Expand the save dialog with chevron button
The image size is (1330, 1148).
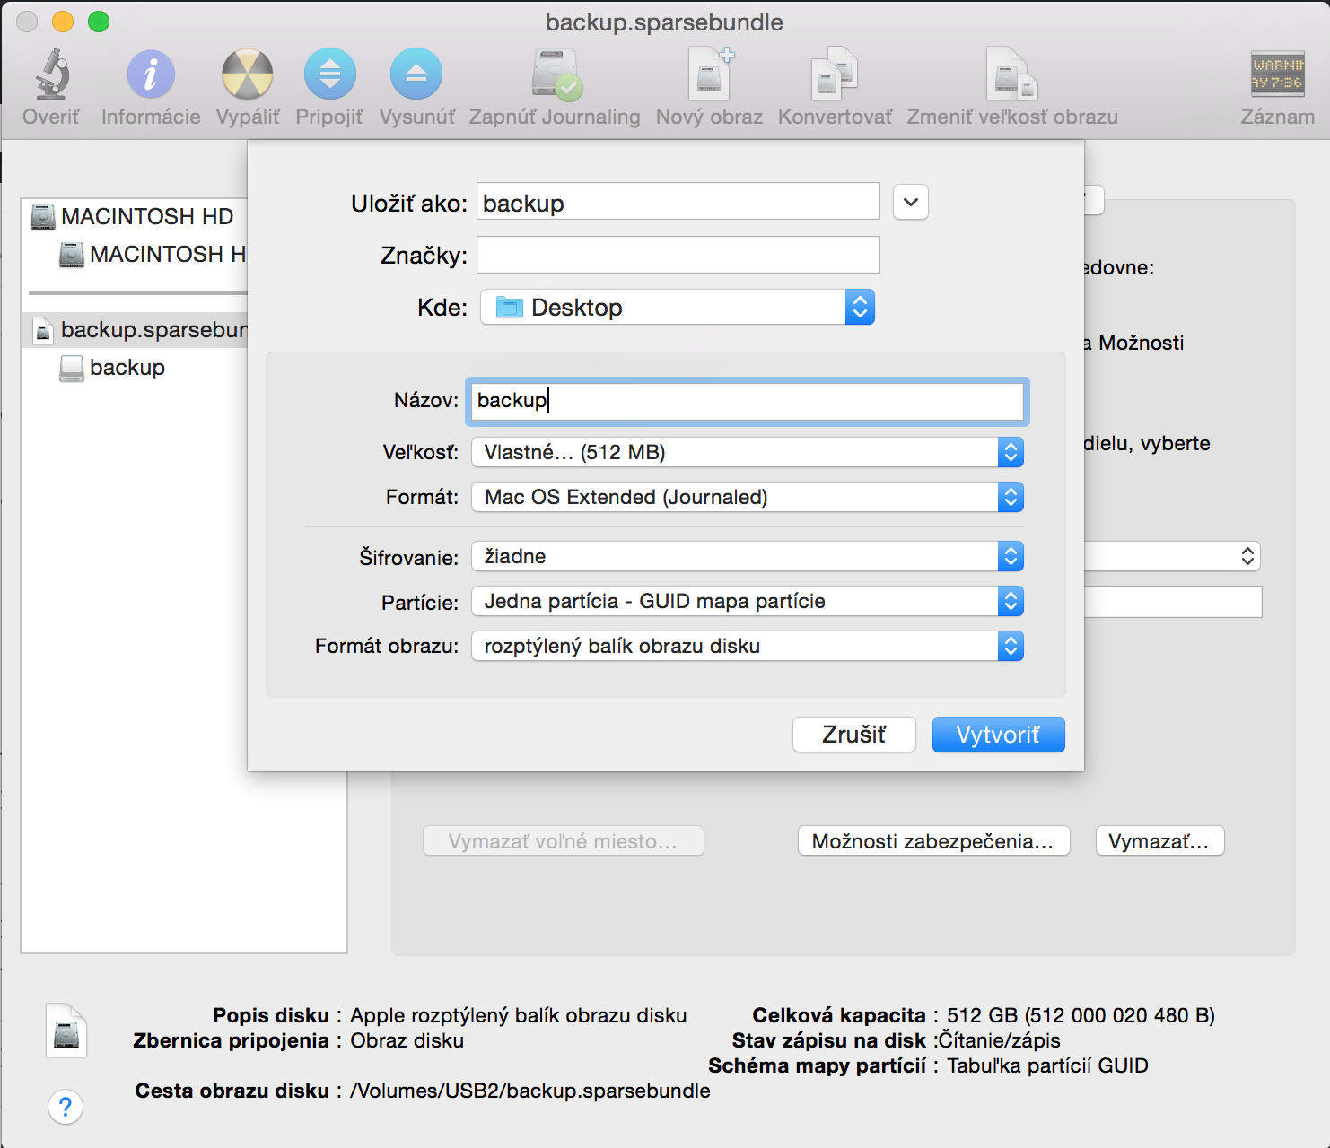tap(911, 202)
